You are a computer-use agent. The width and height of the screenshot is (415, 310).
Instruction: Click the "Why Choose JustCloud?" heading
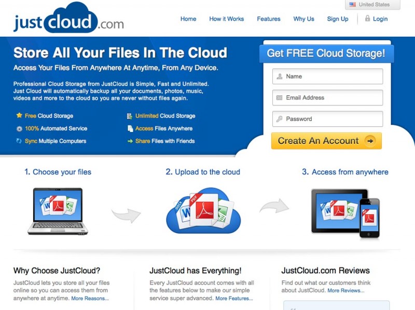tap(57, 271)
